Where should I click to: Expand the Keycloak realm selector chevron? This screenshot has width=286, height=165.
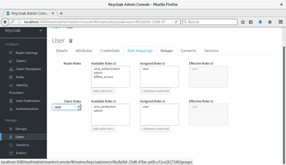pyautogui.click(x=41, y=31)
